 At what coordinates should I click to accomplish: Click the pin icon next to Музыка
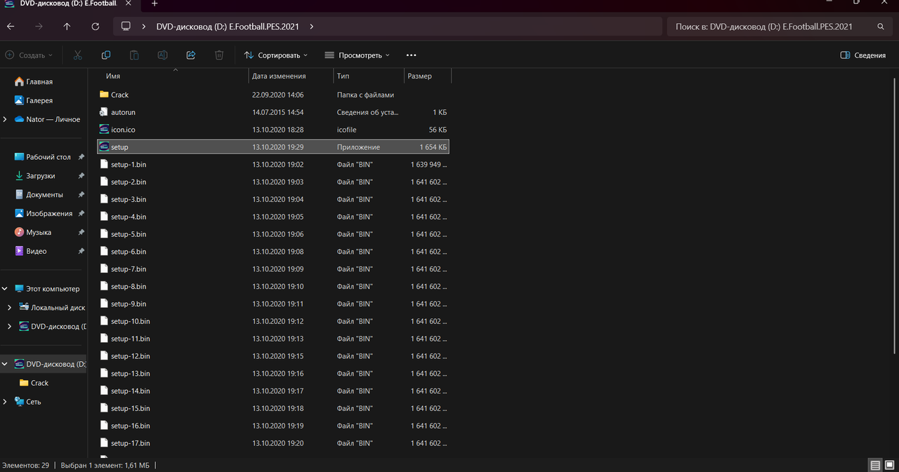pyautogui.click(x=81, y=232)
